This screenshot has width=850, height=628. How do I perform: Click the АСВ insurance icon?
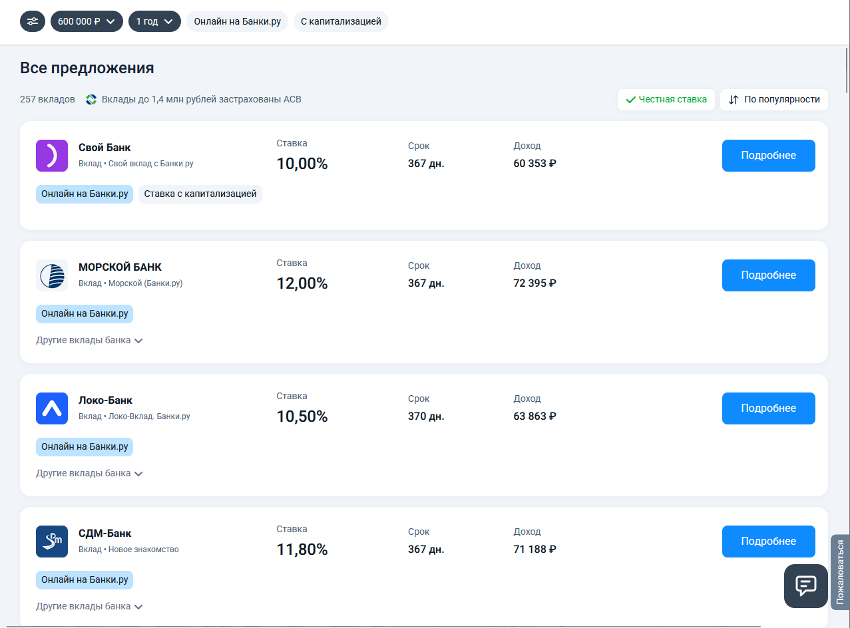91,100
